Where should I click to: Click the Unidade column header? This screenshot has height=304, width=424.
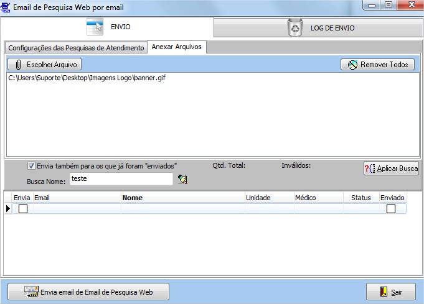[269, 198]
